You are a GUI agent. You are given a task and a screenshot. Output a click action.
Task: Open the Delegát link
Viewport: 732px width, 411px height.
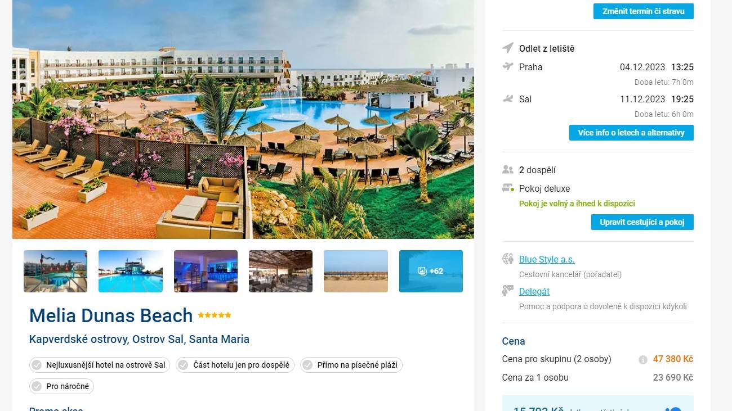point(534,291)
